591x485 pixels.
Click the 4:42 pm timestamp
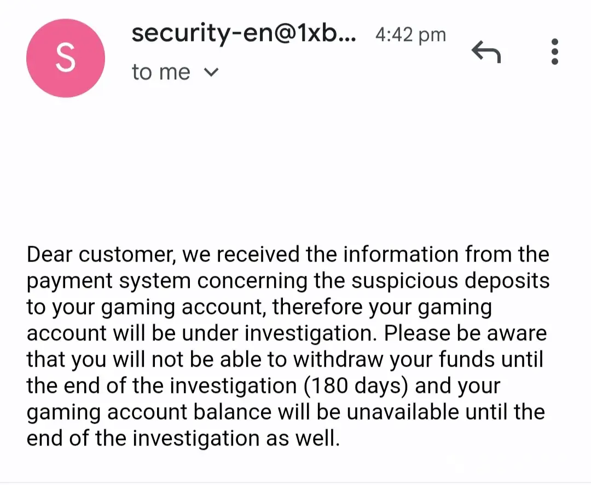click(x=410, y=35)
